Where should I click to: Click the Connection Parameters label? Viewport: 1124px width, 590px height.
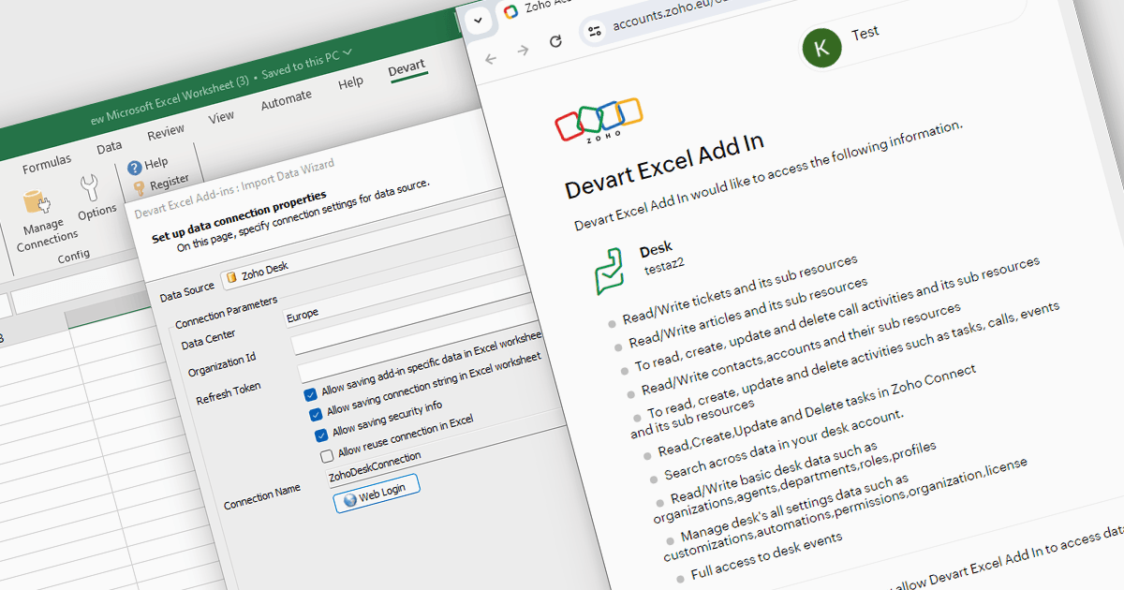pyautogui.click(x=227, y=315)
